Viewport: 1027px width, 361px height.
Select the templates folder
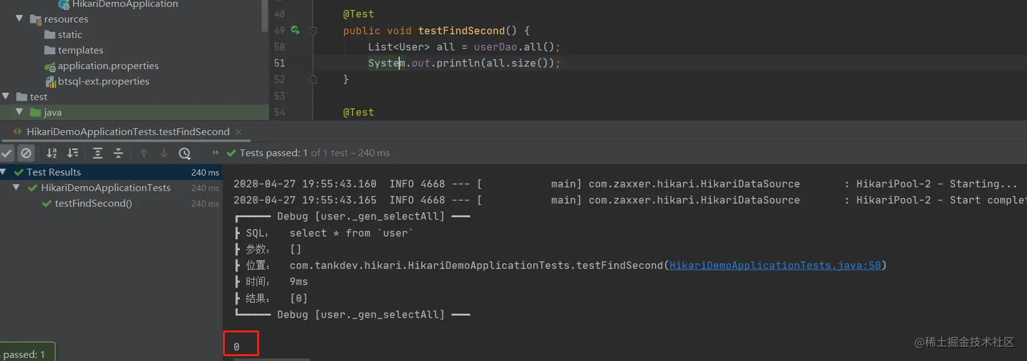tap(80, 50)
